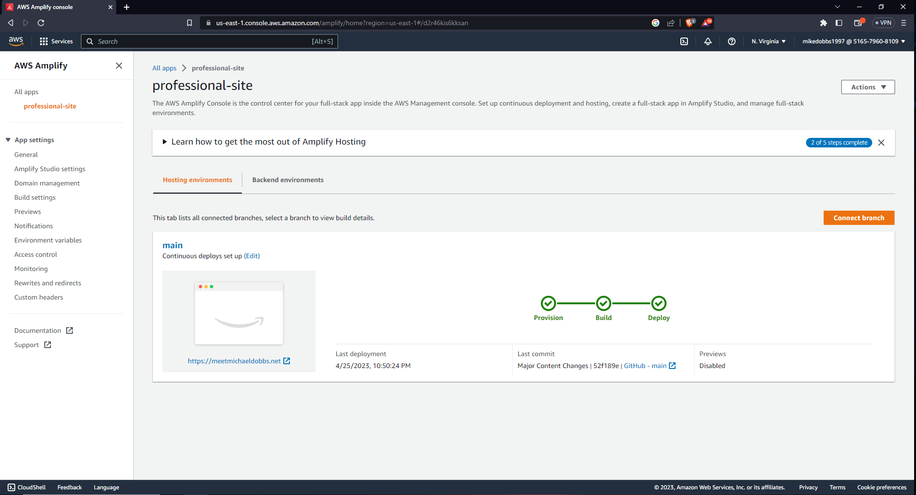The image size is (916, 495).
Task: Dismiss the Amplify Hosting steps banner
Action: tap(881, 143)
